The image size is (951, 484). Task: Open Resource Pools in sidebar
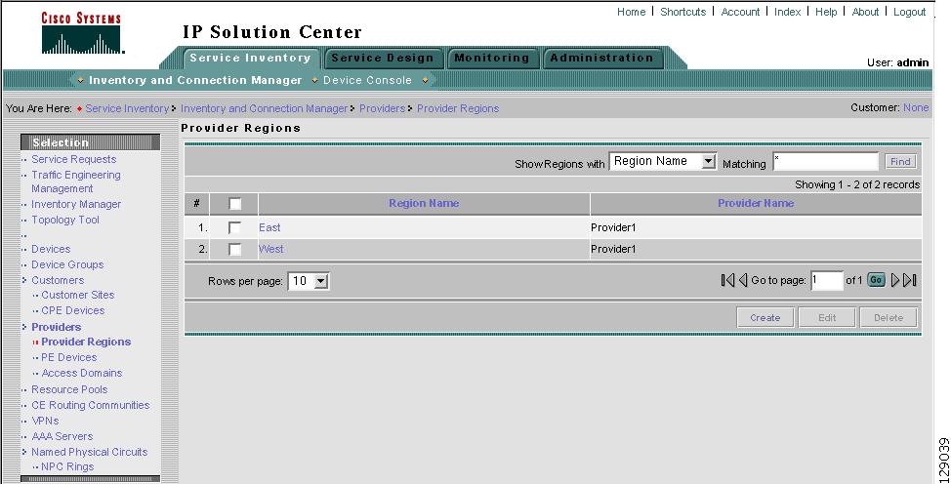click(69, 389)
